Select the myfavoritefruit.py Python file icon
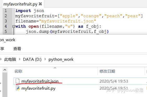This screenshot has height=97, width=147. 18,88
